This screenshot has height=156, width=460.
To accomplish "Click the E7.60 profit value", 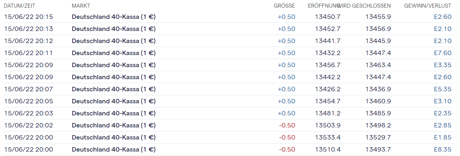I will tap(443, 53).
